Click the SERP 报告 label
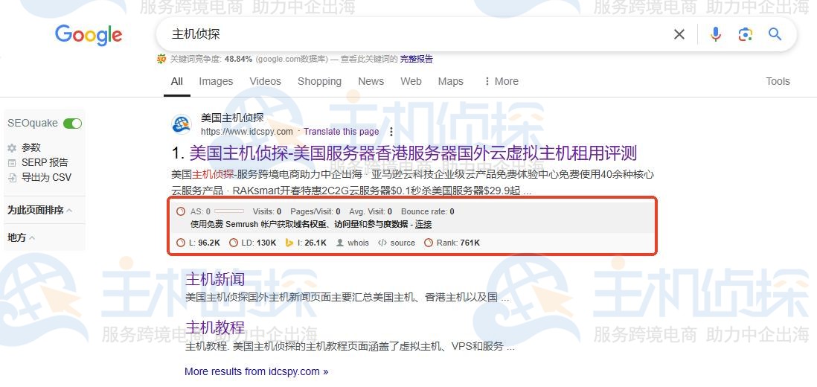 point(45,163)
